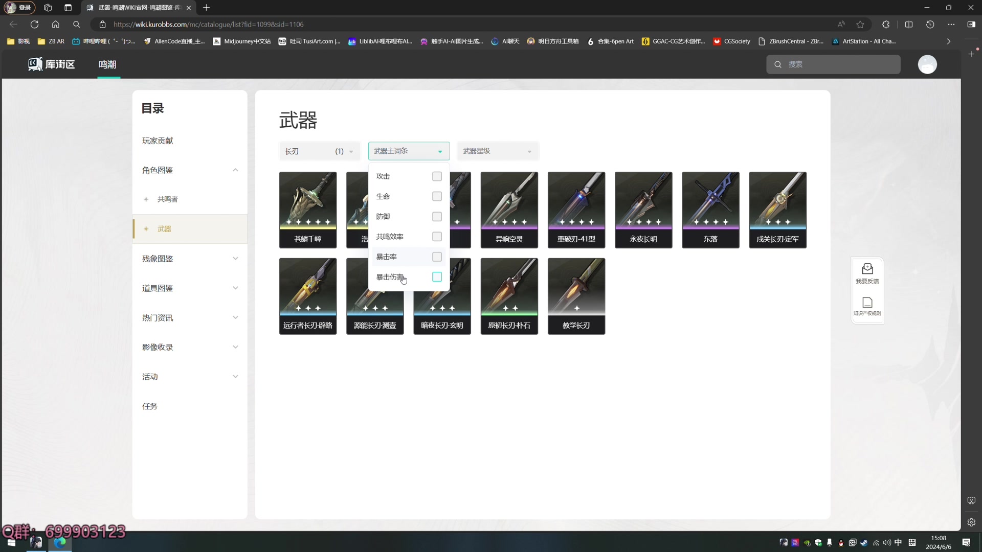Open the 明日方舟工具箱 bookmark
Screen dimensions: 982x552
553,41
